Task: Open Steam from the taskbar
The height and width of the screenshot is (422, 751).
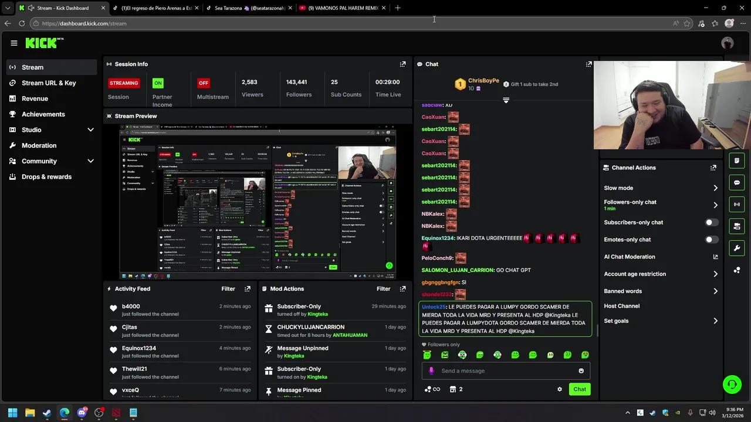Action: point(47,413)
